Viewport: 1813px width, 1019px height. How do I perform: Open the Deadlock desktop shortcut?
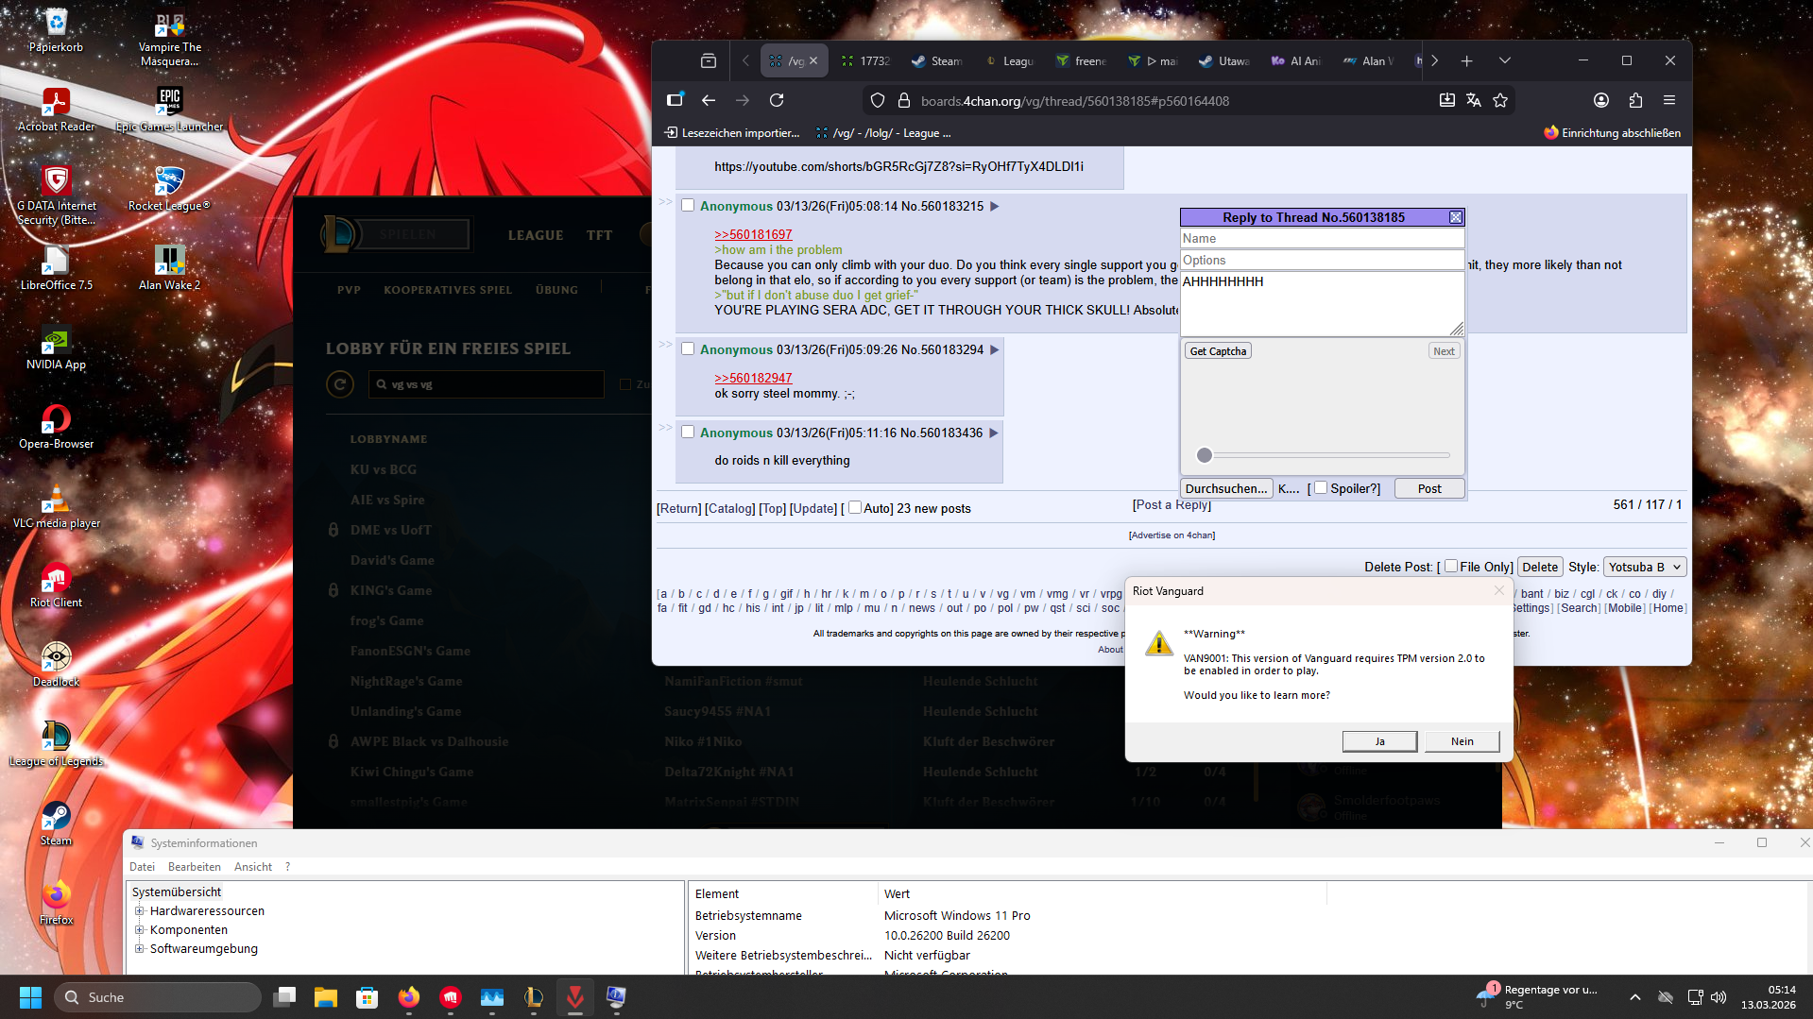(56, 663)
